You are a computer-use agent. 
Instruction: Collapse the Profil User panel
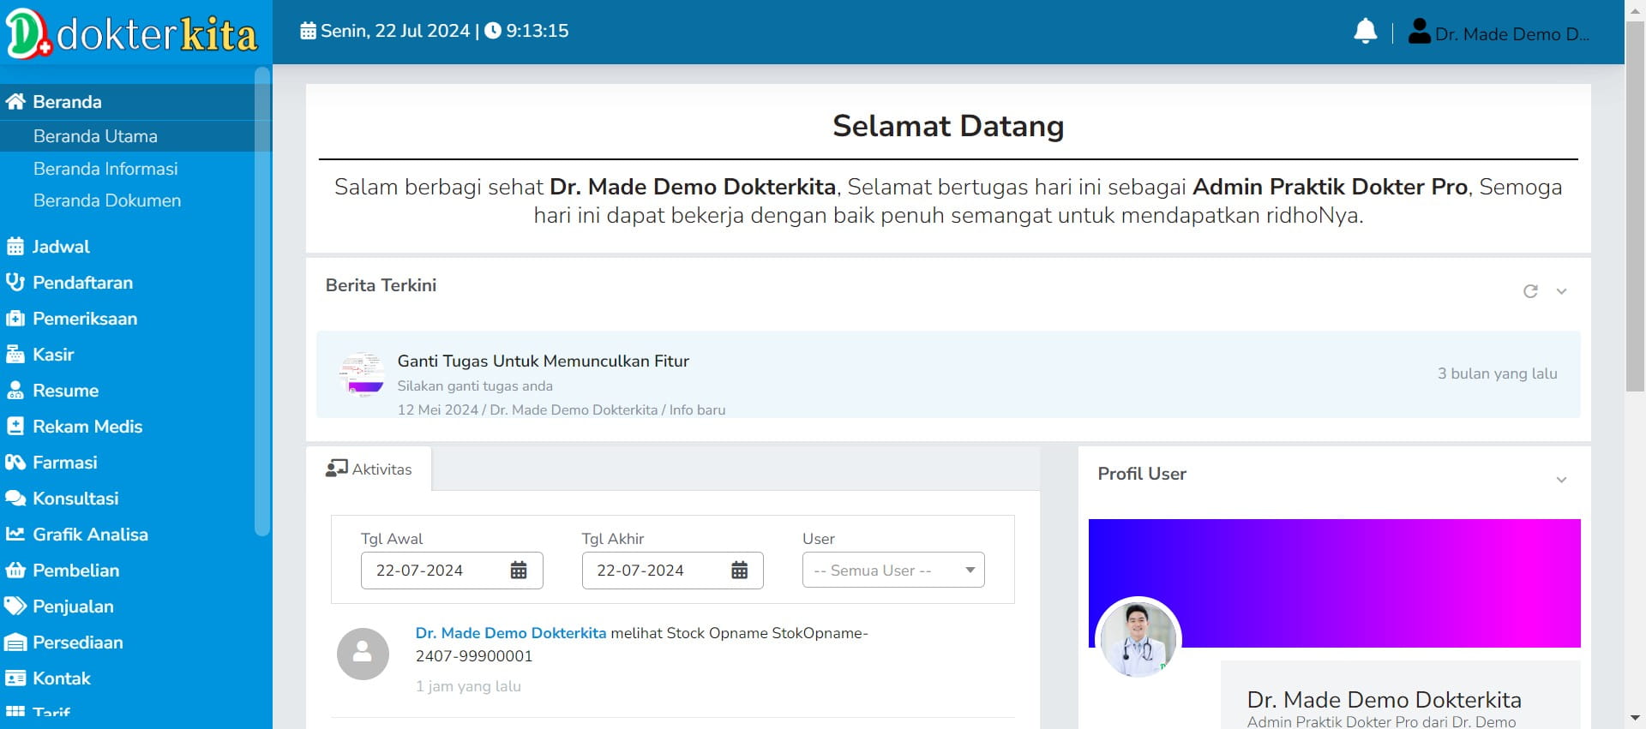(1561, 480)
